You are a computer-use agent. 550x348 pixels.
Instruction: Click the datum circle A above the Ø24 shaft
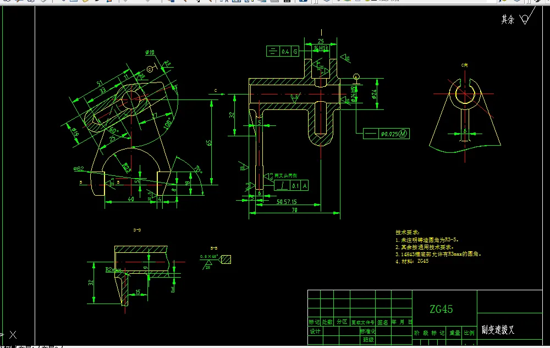tap(356, 77)
